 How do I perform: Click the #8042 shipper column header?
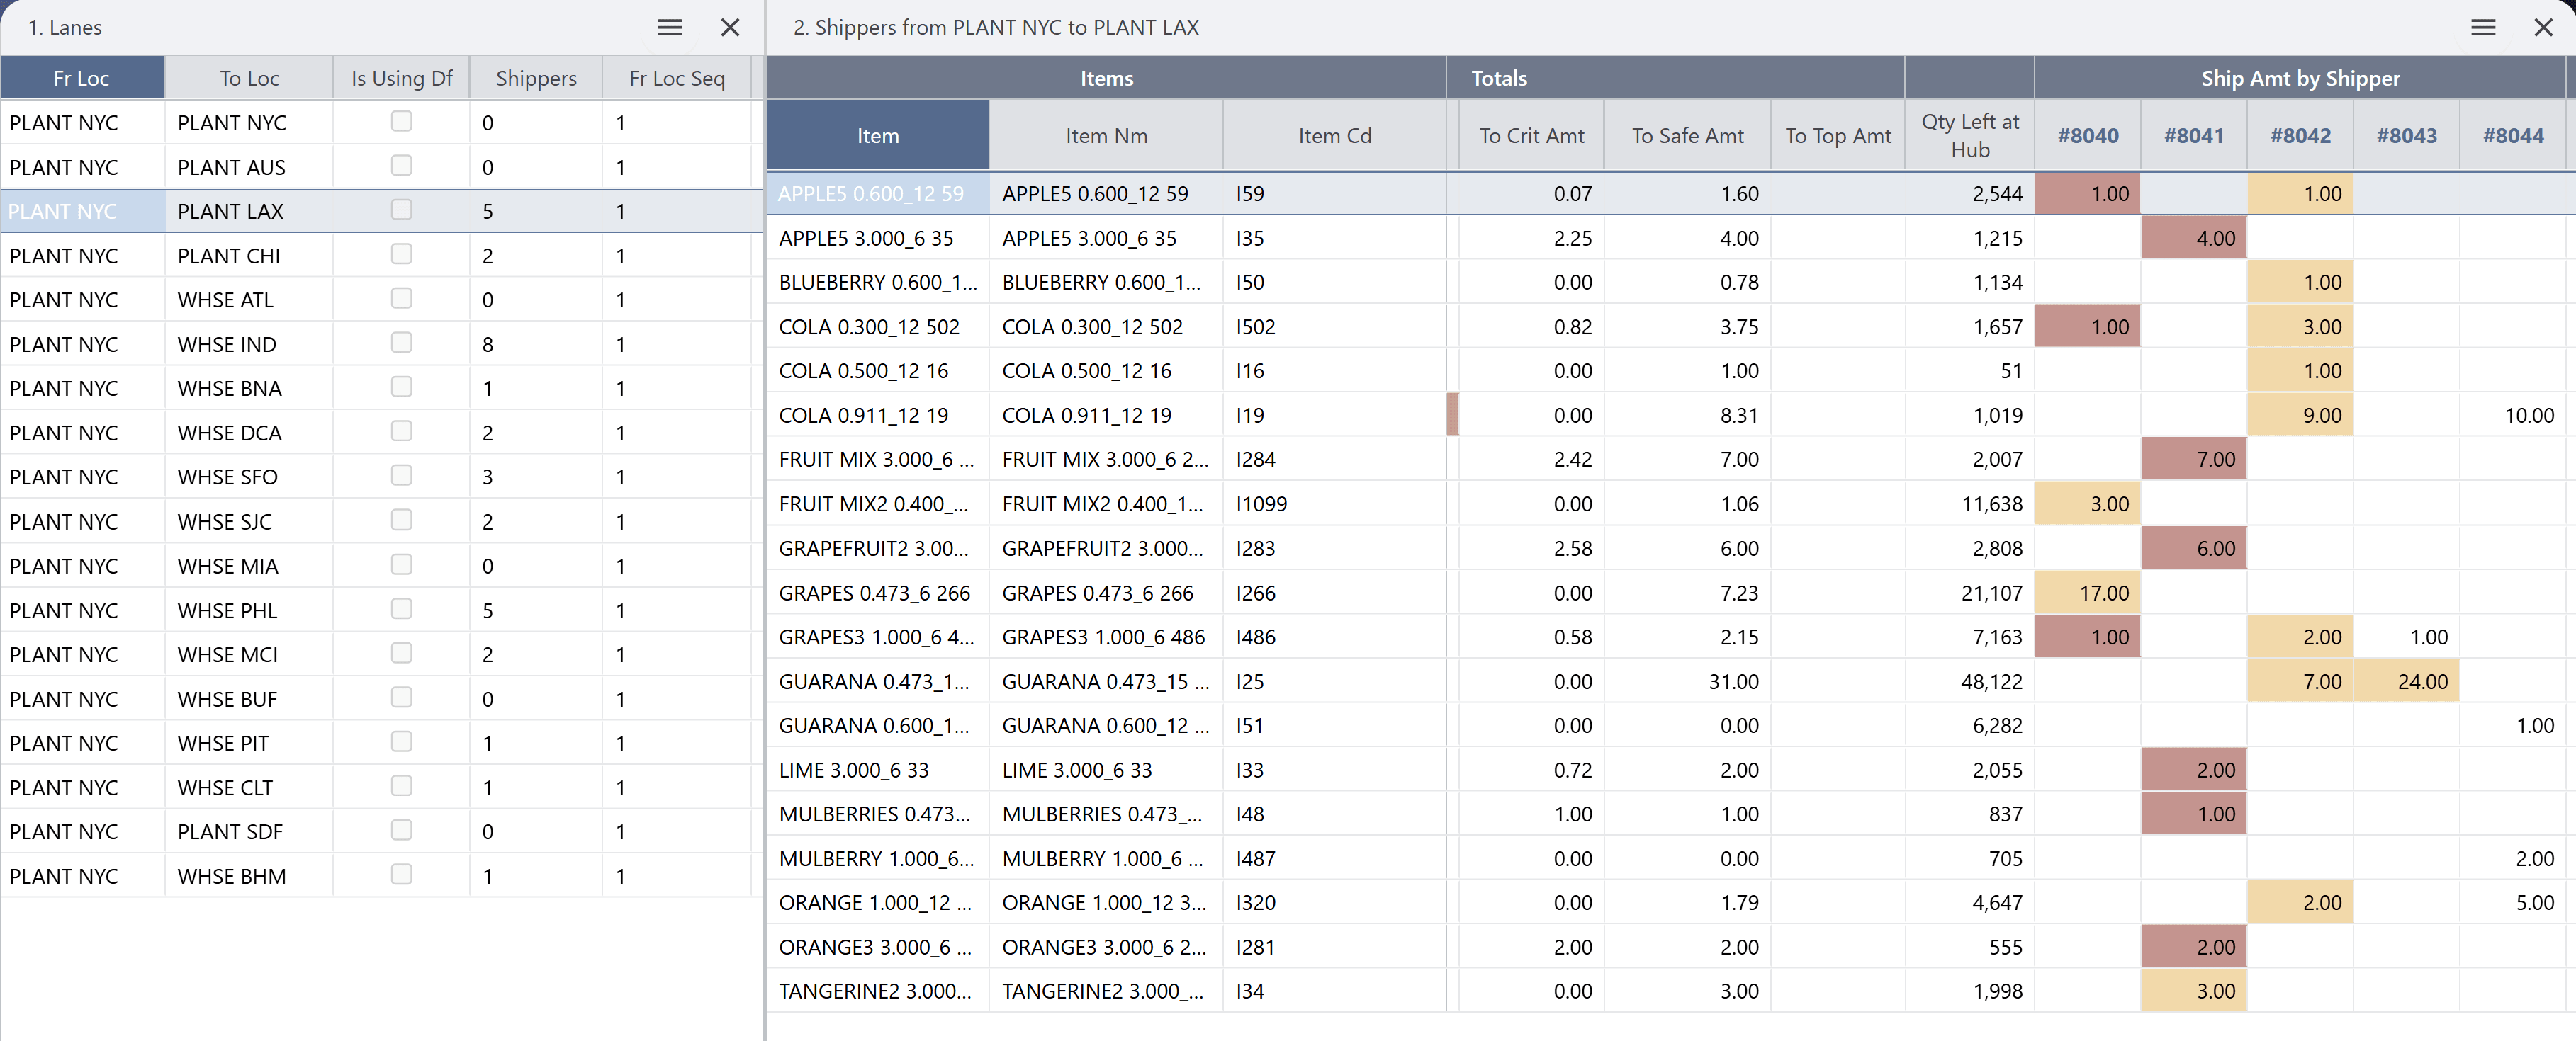(2299, 135)
